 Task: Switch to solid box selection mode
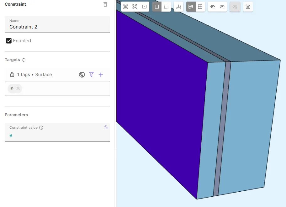point(157,7)
